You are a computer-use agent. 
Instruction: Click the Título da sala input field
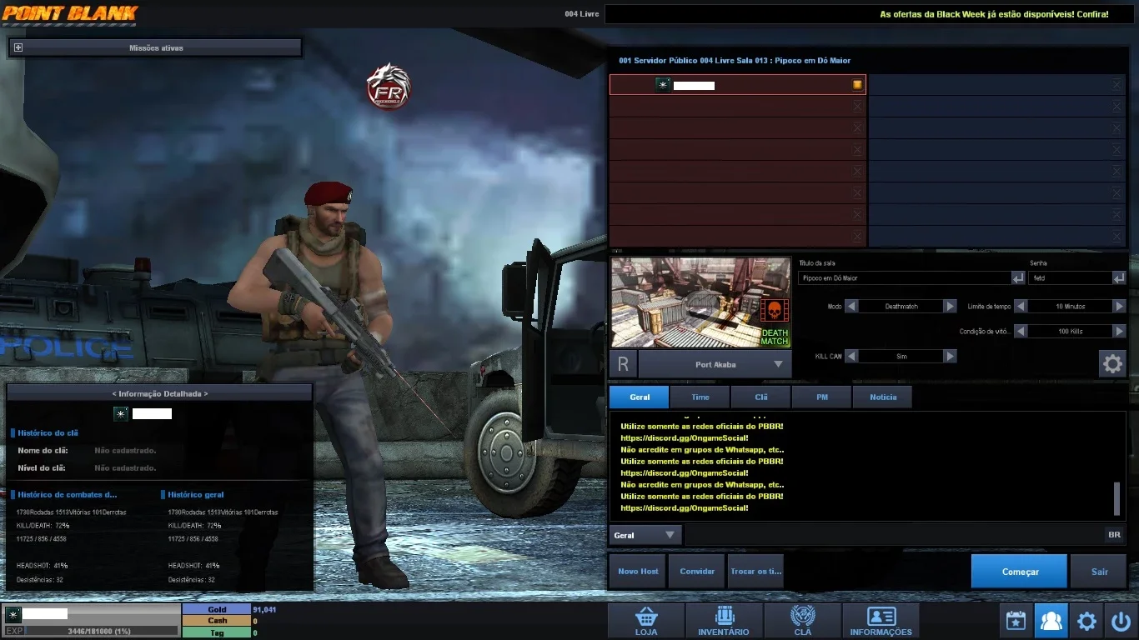(x=905, y=277)
